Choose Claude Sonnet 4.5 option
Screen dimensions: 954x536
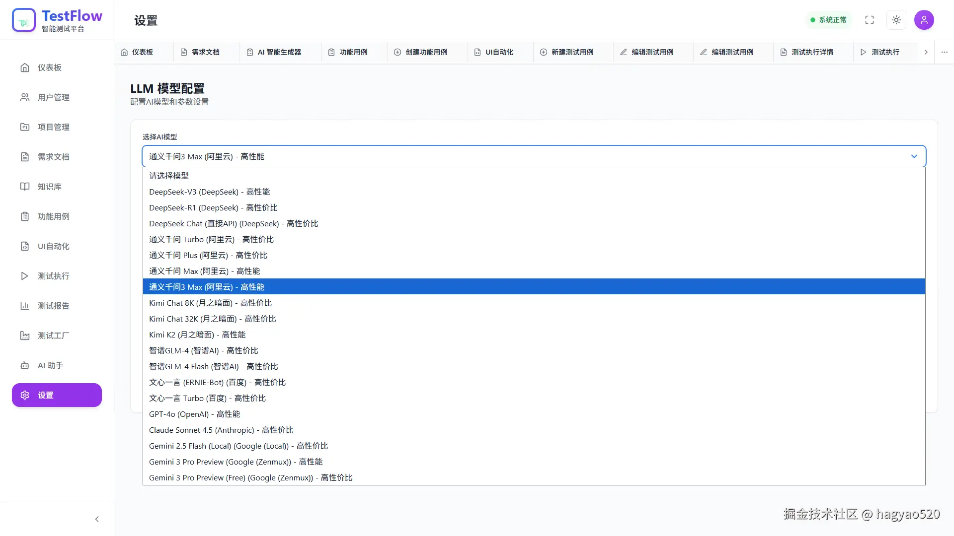pyautogui.click(x=221, y=430)
